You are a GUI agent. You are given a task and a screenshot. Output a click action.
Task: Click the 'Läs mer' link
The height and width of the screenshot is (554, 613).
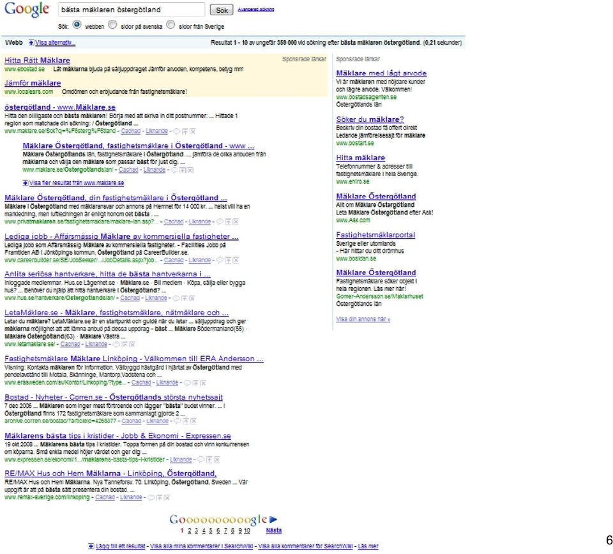[368, 546]
